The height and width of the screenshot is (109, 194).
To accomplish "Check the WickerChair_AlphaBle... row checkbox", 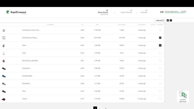I will (x=160, y=61).
